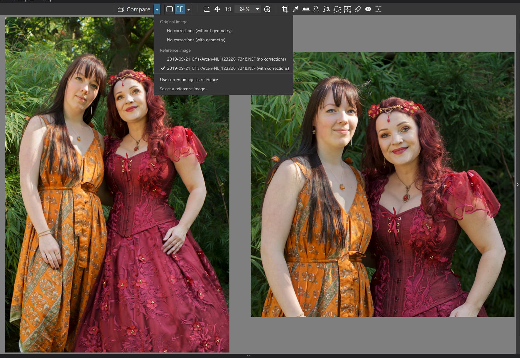Open the Repair bandage tool
Viewport: 520px width, 358px height.
[357, 9]
